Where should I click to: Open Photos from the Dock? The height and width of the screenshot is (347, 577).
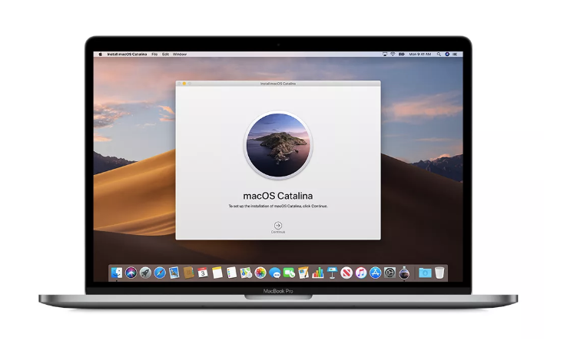coord(260,273)
